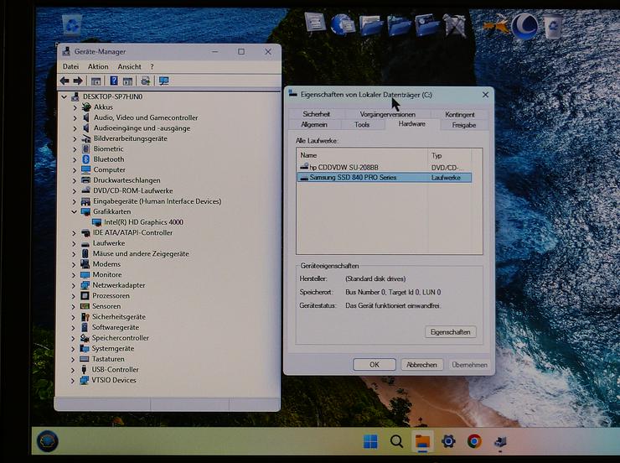The height and width of the screenshot is (463, 620).
Task: Toggle the console tree toolbar icon
Action: (96, 81)
